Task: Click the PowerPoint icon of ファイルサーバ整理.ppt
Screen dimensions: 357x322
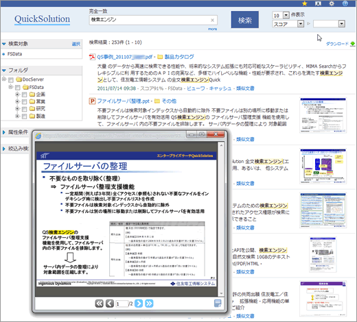Action: (92, 101)
